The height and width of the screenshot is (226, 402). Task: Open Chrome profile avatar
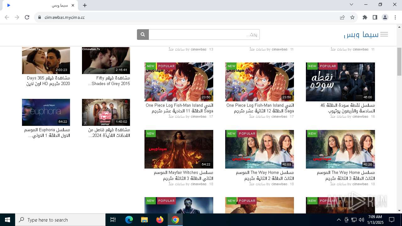click(385, 17)
